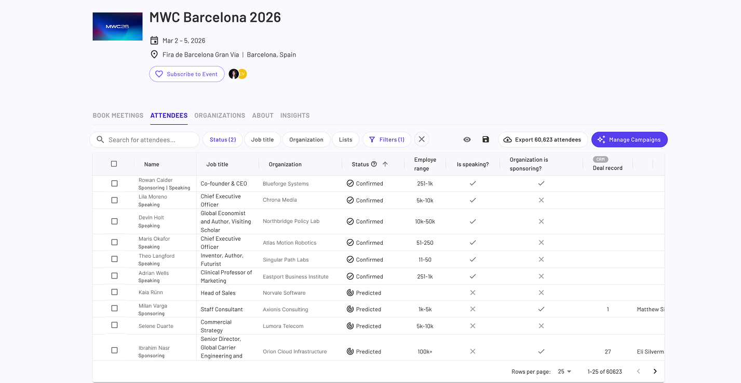
Task: Open the Insights tab
Action: [294, 115]
